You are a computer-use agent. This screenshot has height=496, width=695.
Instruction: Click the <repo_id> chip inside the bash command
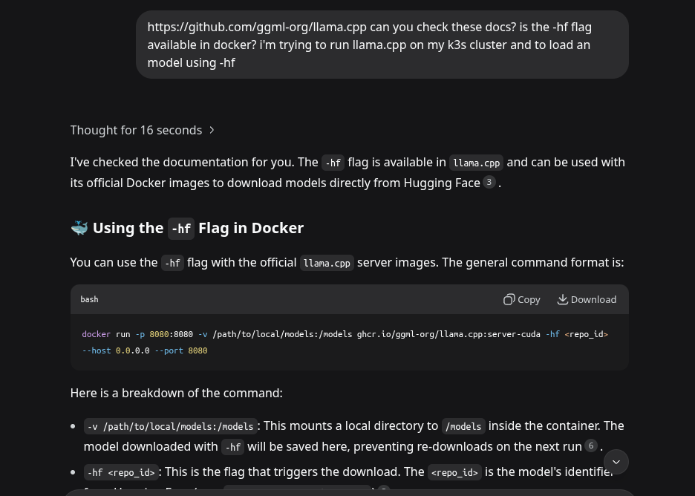point(586,334)
